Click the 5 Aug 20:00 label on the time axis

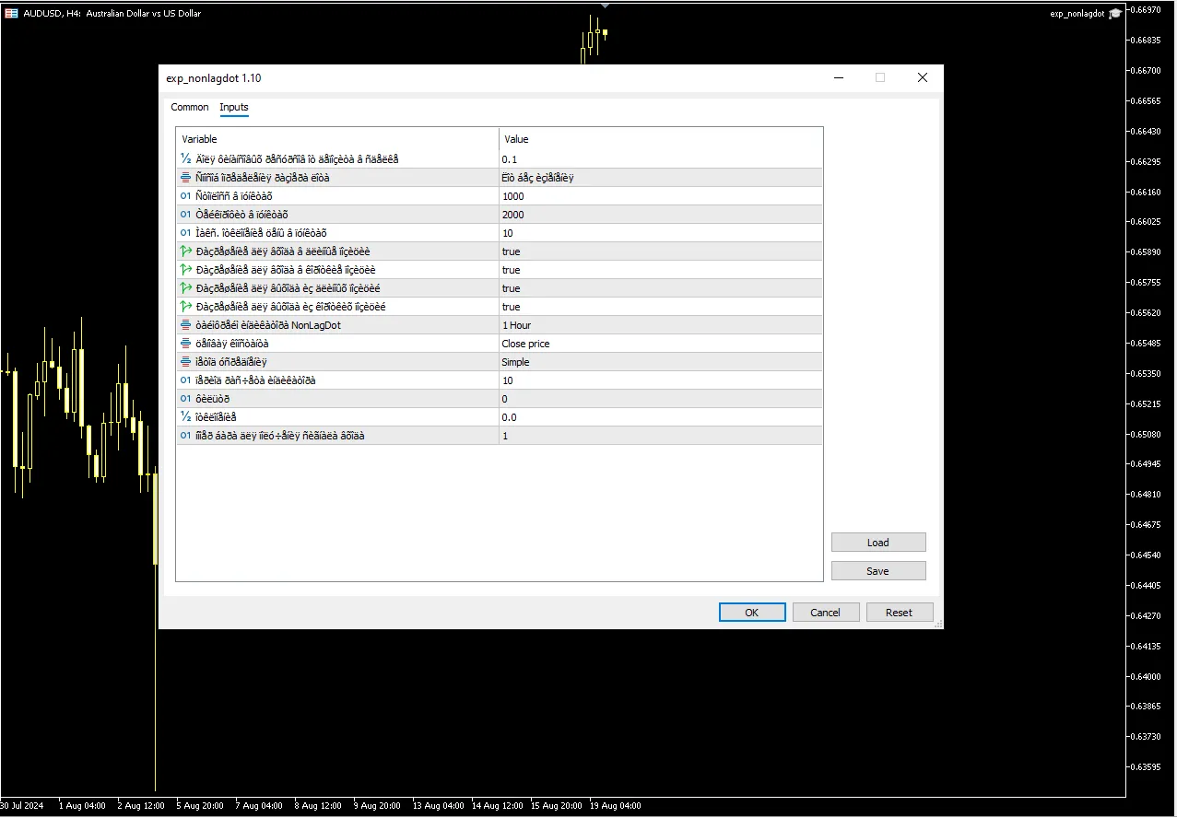[x=199, y=805]
